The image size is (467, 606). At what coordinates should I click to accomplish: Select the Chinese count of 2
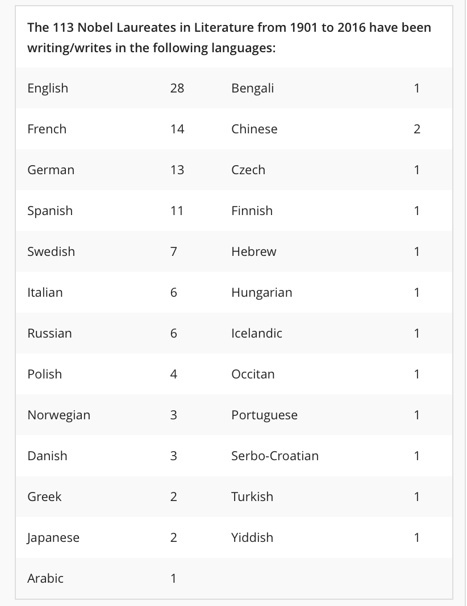[x=416, y=129]
